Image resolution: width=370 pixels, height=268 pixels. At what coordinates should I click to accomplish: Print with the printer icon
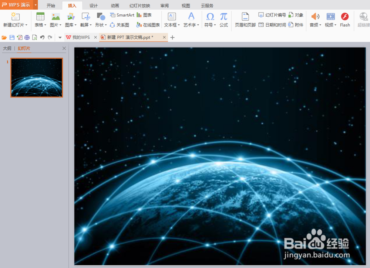(x=27, y=37)
